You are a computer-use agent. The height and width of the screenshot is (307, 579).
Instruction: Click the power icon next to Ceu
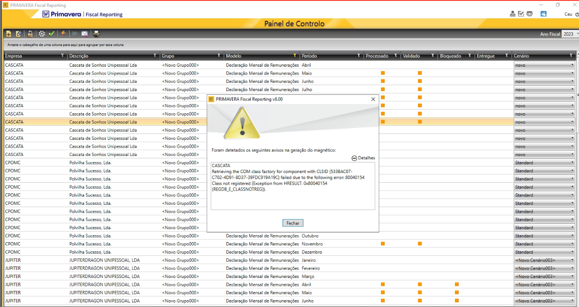577,14
